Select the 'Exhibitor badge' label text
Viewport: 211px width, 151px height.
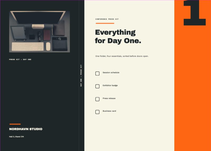[x=110, y=85]
